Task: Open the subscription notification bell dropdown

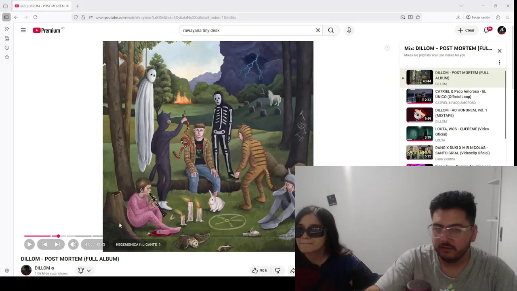Action: tap(84, 270)
